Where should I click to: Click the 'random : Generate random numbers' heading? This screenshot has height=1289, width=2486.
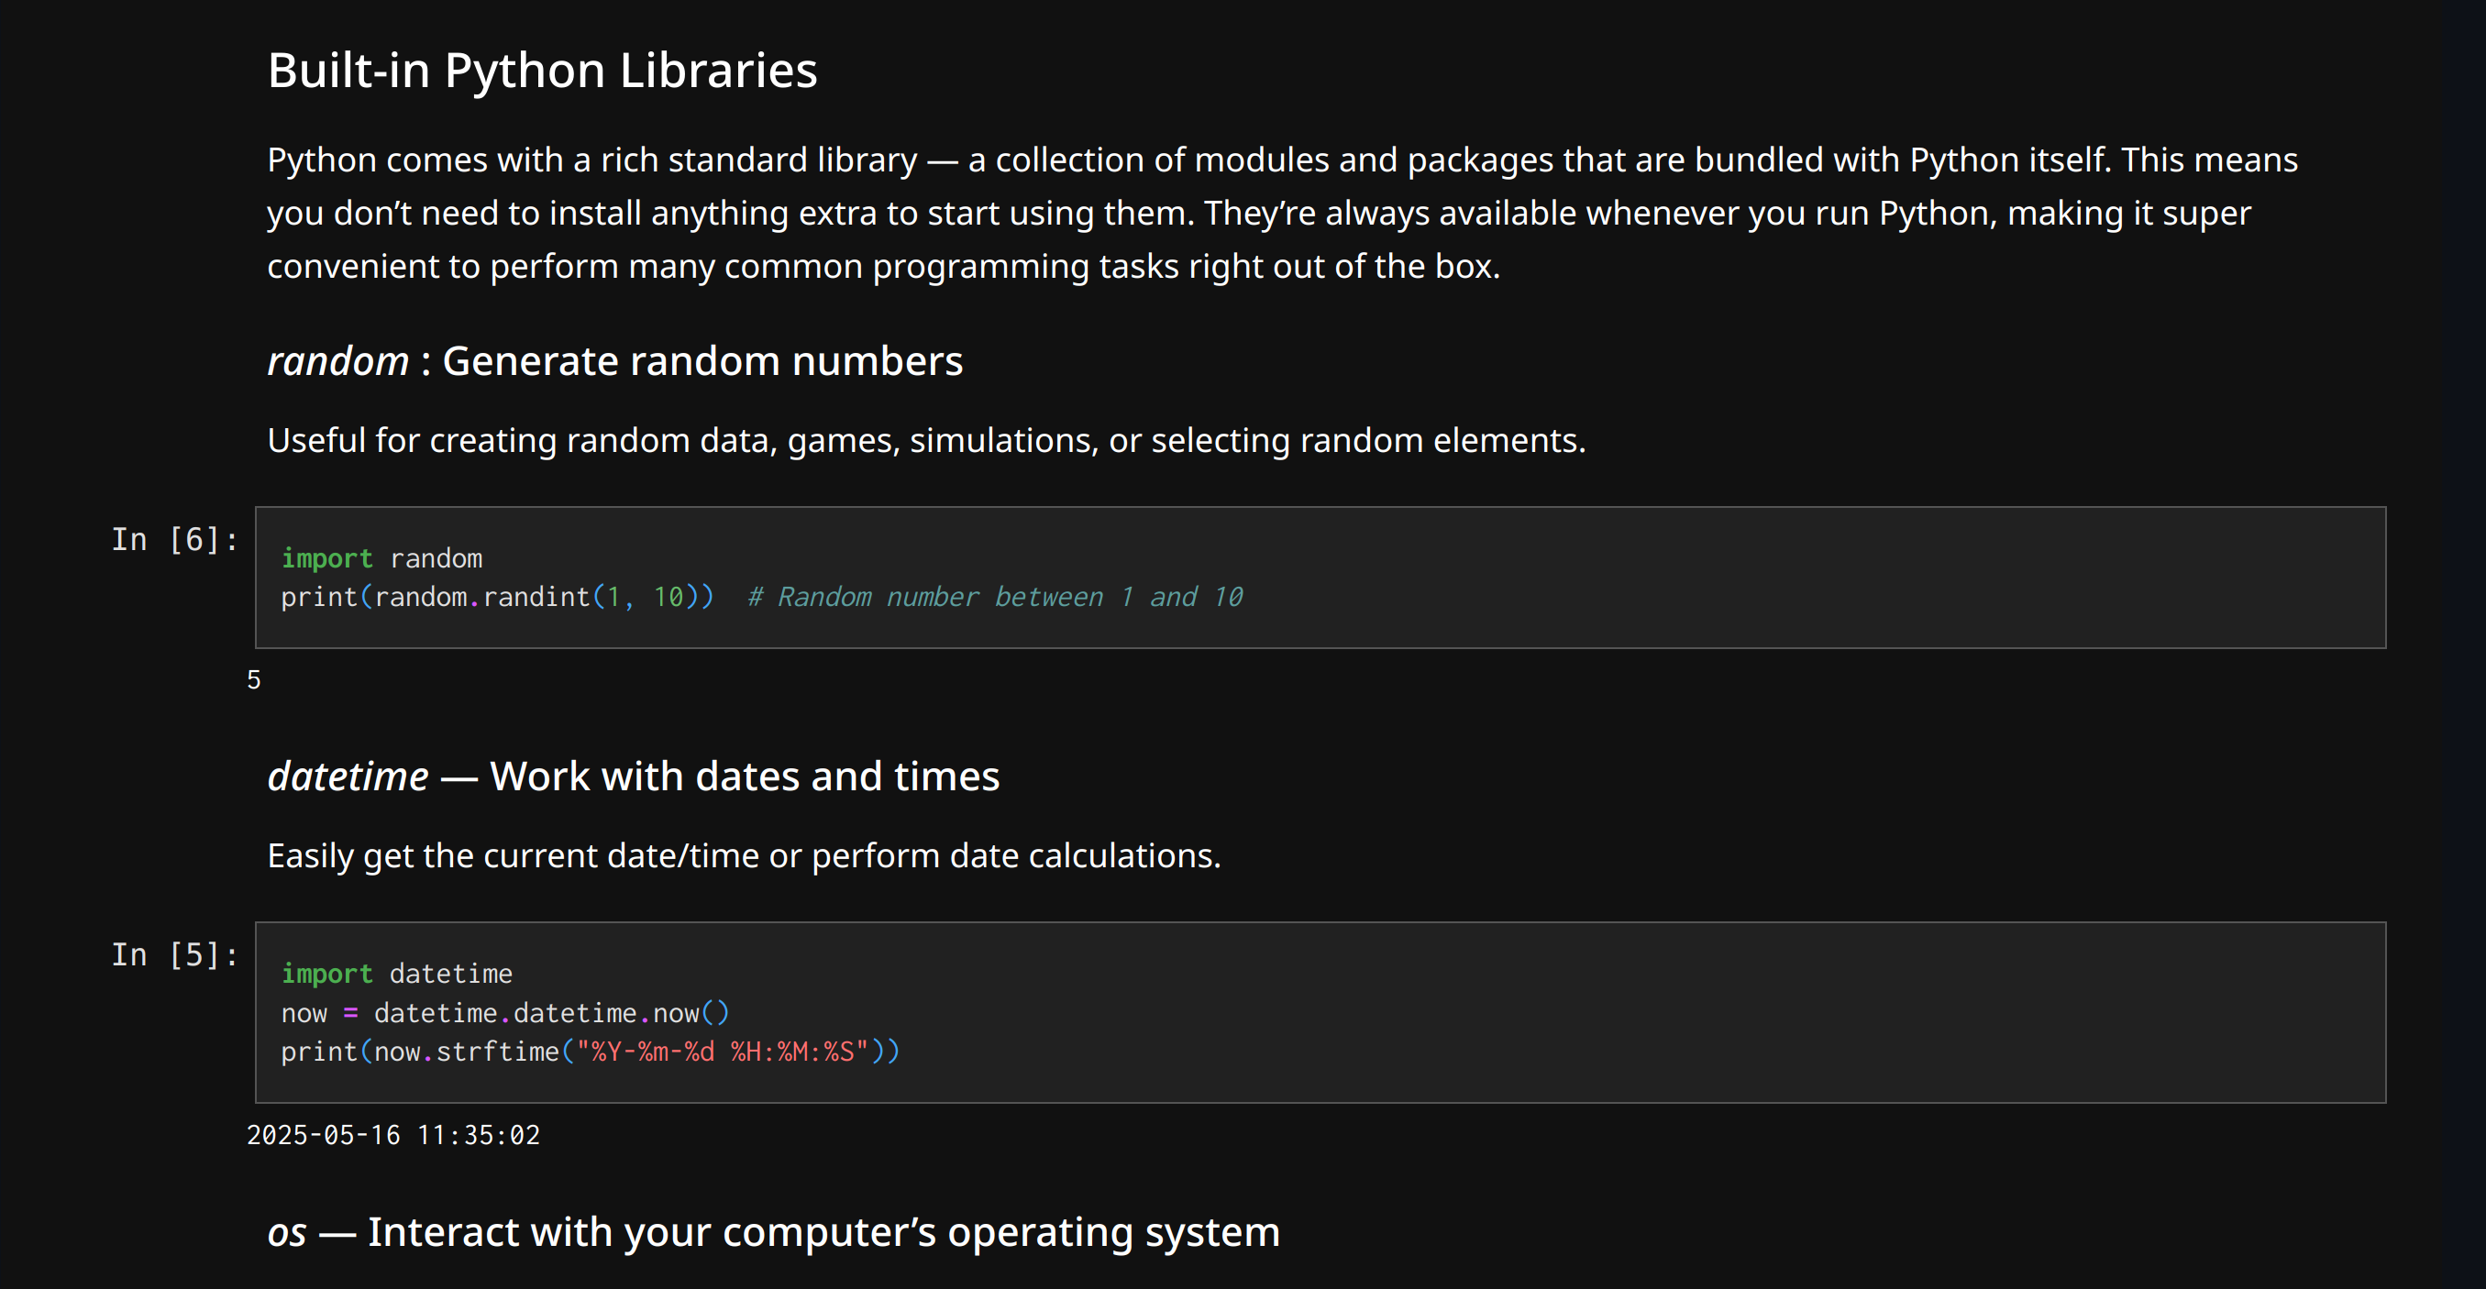[x=614, y=361]
